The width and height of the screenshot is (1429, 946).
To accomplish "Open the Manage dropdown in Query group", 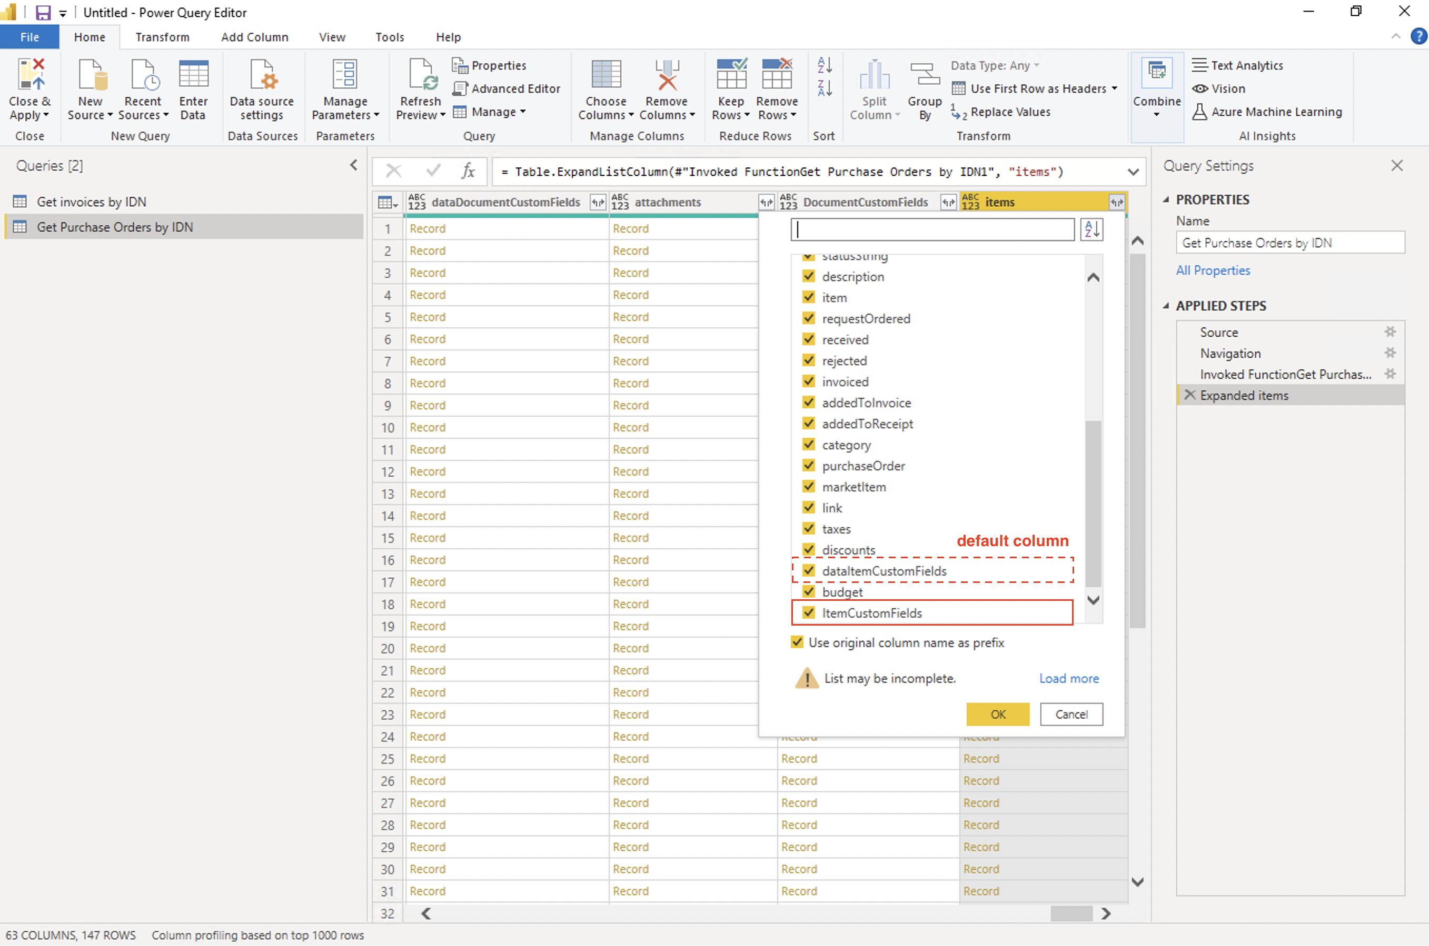I will [490, 112].
